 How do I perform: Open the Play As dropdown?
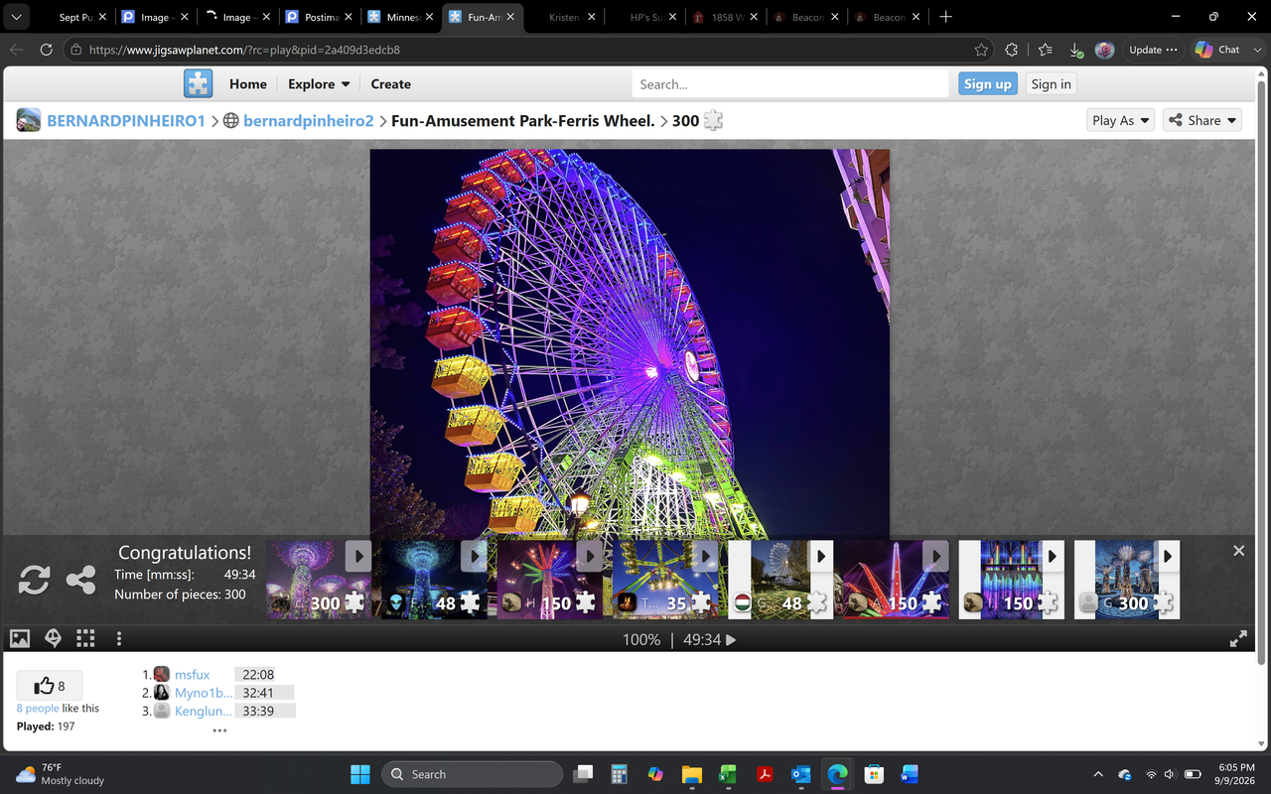click(1121, 120)
